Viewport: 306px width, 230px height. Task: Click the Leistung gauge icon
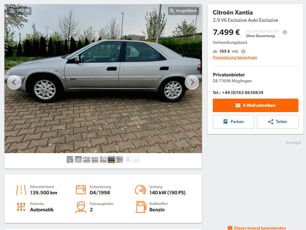(140, 190)
